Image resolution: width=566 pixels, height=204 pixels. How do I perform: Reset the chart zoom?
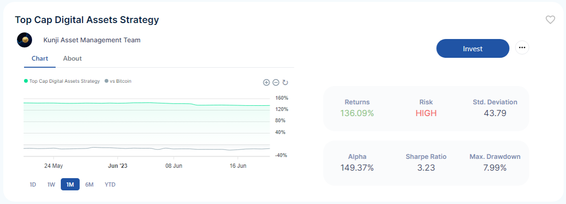tap(285, 83)
